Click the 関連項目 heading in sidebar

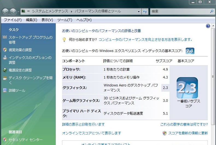point(15,132)
